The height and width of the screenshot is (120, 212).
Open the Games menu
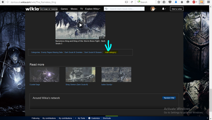(64, 9)
